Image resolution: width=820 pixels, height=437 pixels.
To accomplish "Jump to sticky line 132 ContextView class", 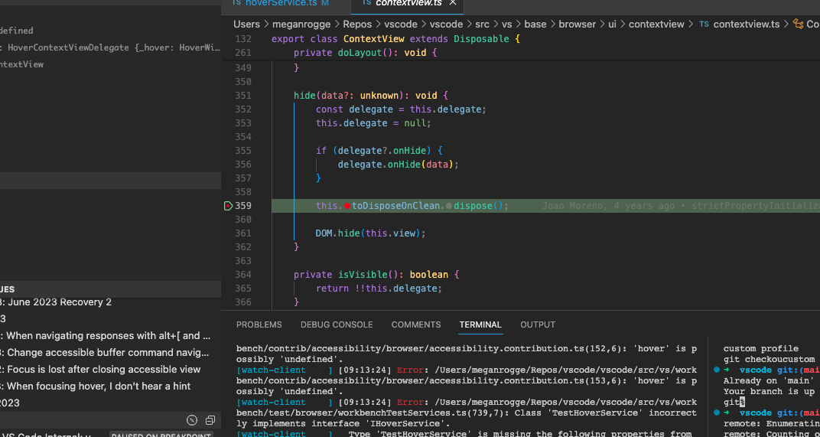I will 395,39.
